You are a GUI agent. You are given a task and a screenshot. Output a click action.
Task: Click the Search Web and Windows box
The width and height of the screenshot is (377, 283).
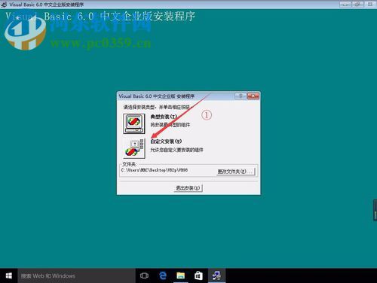click(x=77, y=275)
